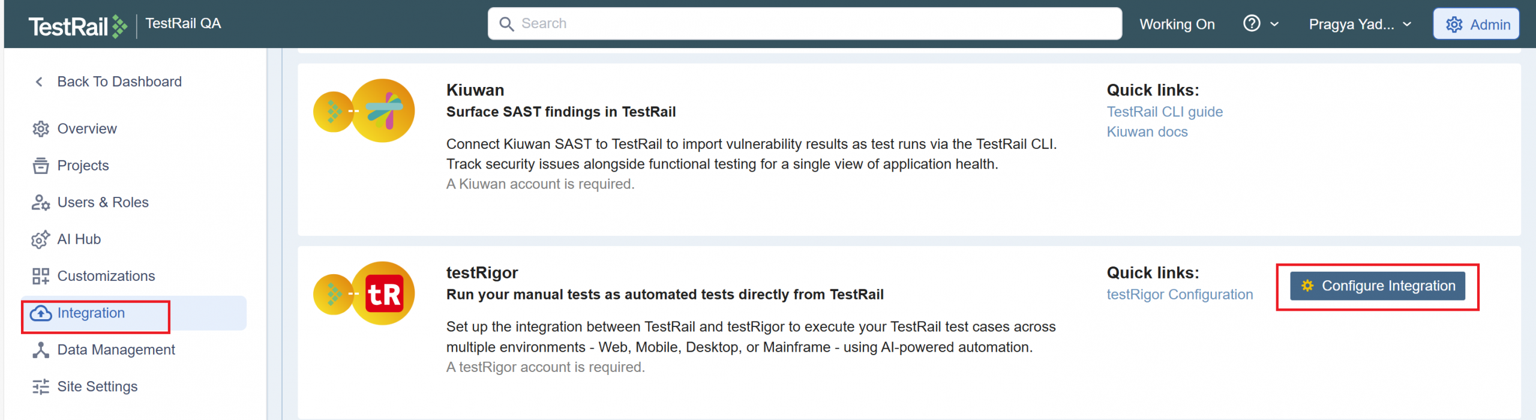Expand the help question mark dropdown

(1260, 24)
